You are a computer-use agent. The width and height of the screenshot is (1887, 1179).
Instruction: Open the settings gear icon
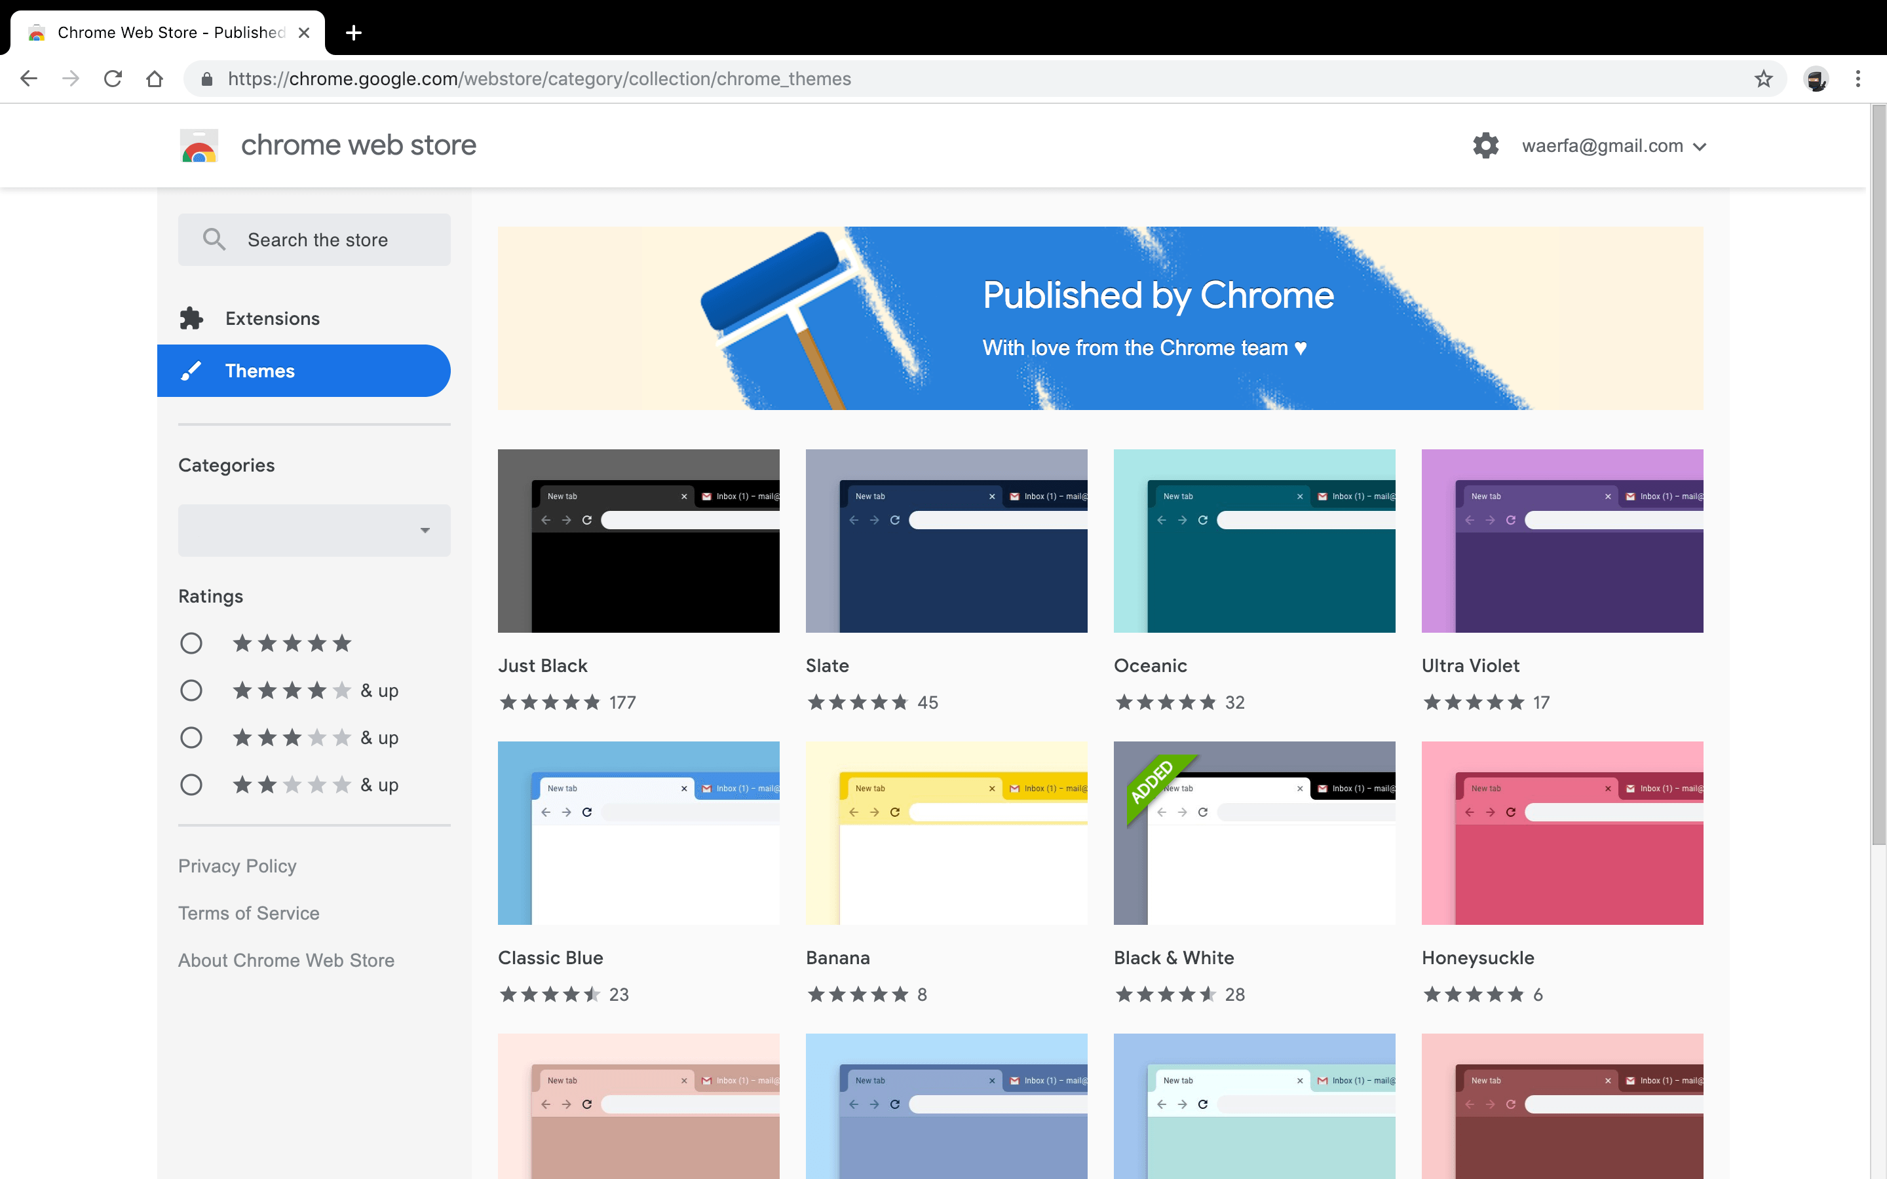[1485, 146]
